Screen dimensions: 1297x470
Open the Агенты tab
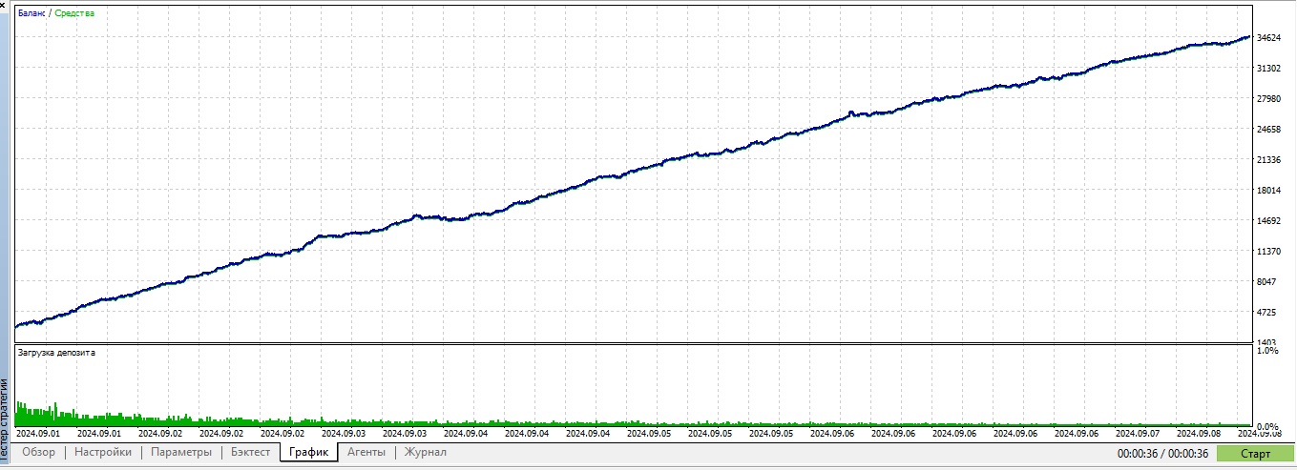(x=366, y=453)
